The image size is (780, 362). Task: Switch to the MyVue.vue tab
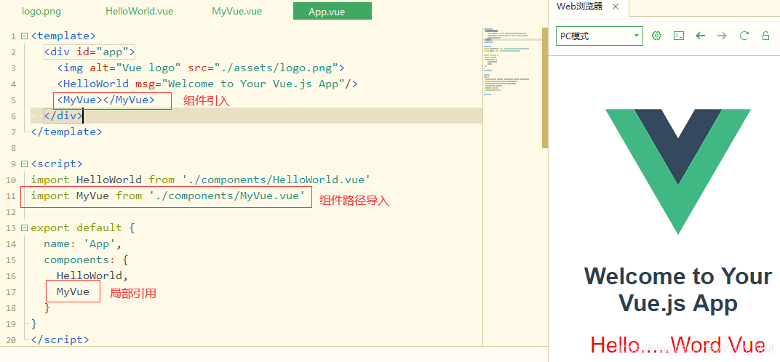236,12
